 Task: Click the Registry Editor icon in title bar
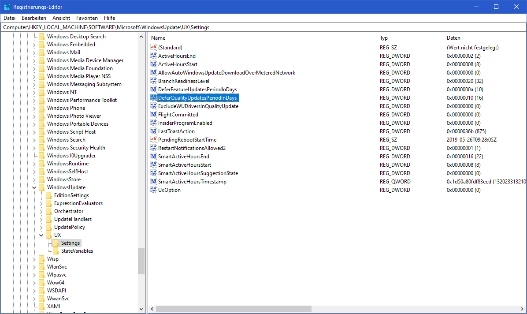pyautogui.click(x=7, y=7)
